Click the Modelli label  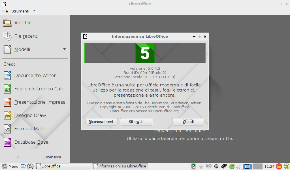coord(22,49)
